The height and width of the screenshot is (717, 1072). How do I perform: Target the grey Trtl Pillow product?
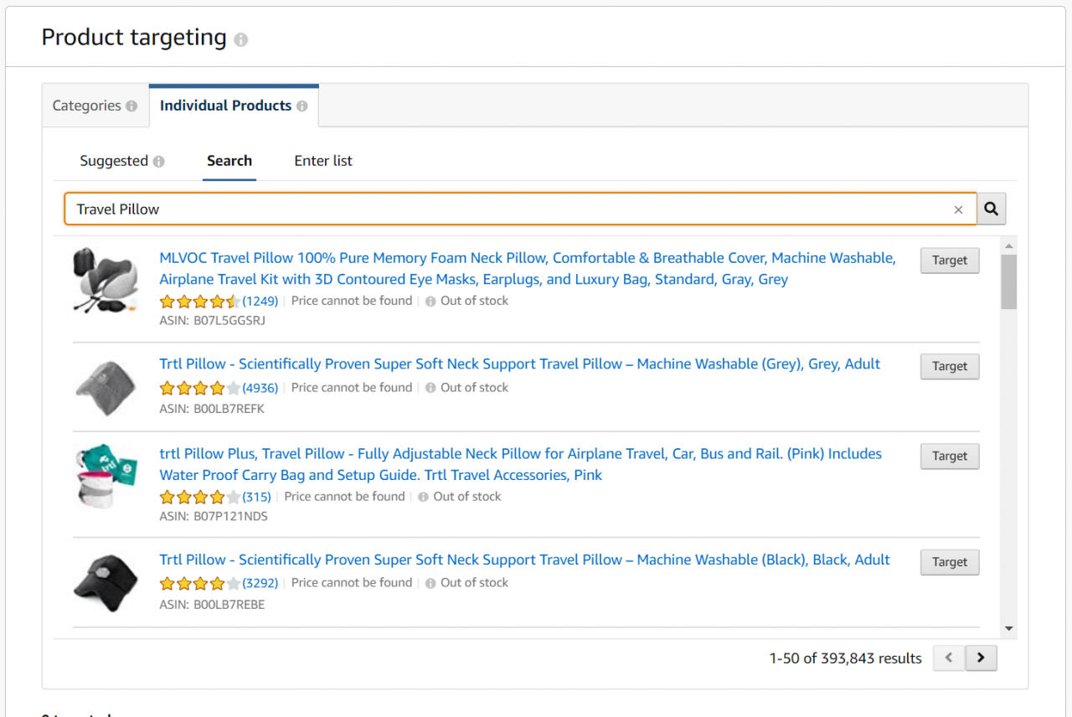(950, 366)
